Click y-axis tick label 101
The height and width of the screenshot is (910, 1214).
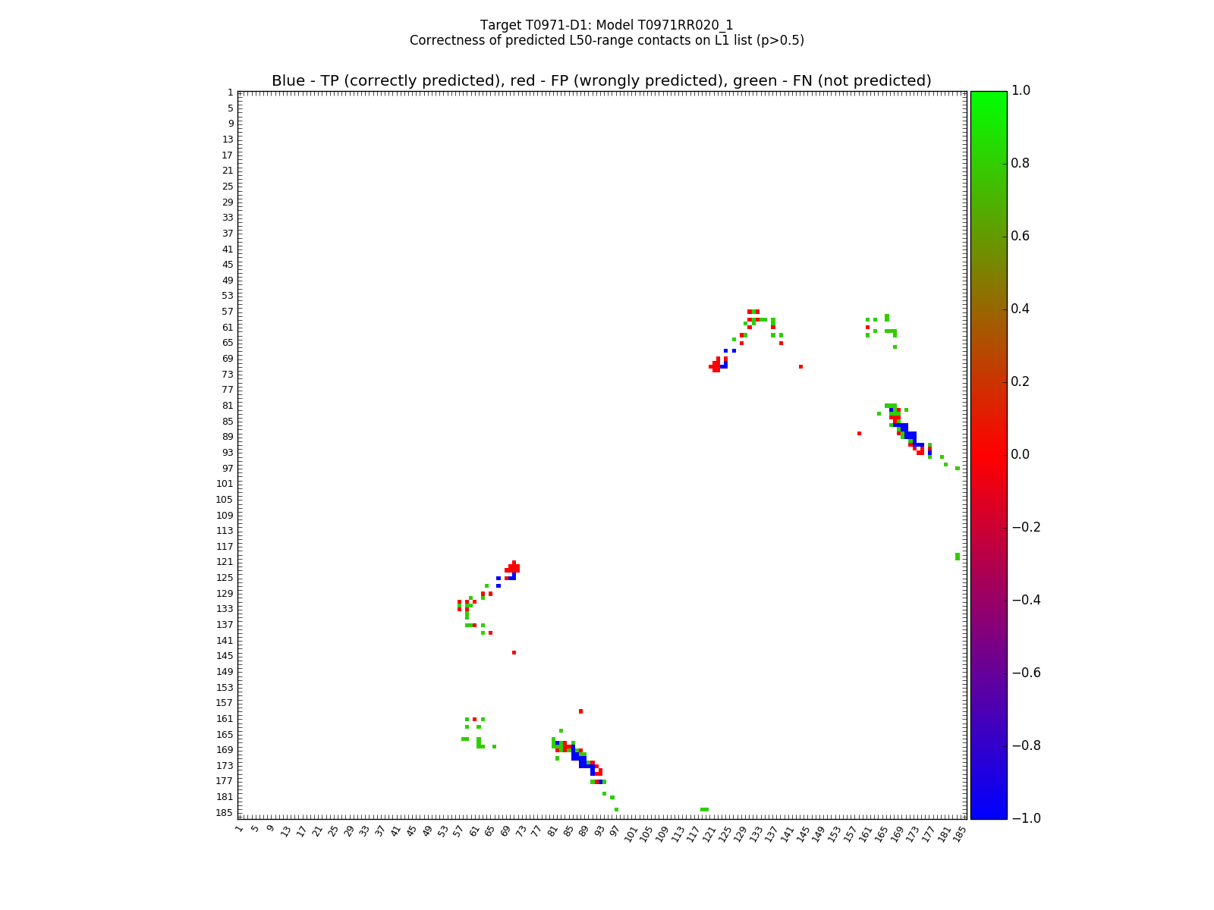(224, 484)
